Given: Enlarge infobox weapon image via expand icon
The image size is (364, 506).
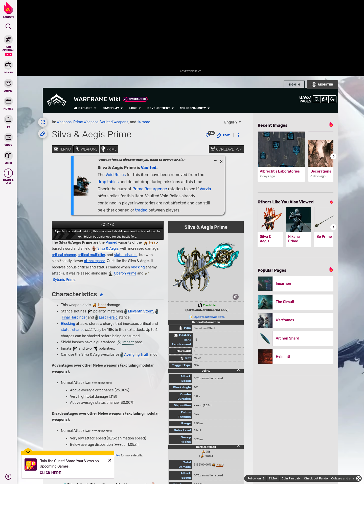Looking at the screenshot, I should 236,297.
